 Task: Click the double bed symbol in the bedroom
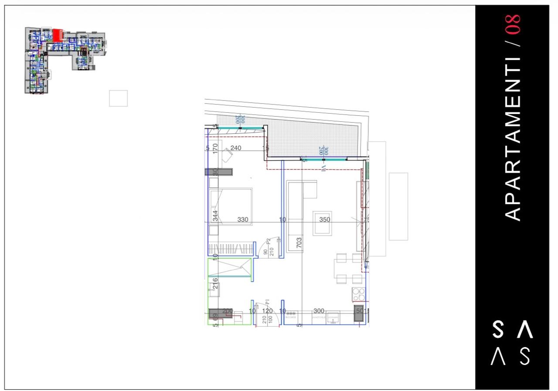[x=231, y=206]
